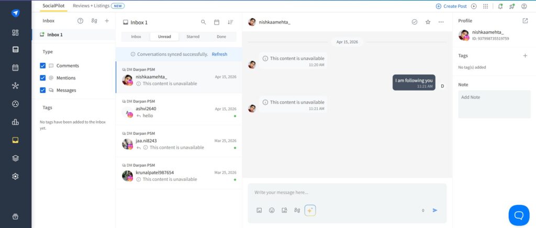Image resolution: width=536 pixels, height=228 pixels.
Task: Focus the Write your message here field
Action: pyautogui.click(x=347, y=192)
